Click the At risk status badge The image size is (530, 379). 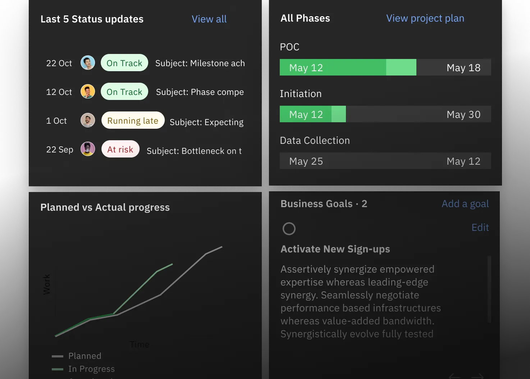click(x=120, y=149)
